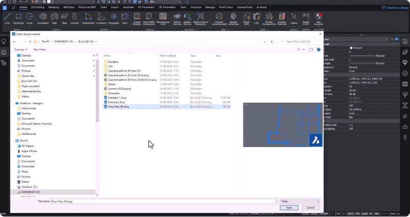Toggle DYN in the status bar
410x217 pixels.
click(357, 213)
